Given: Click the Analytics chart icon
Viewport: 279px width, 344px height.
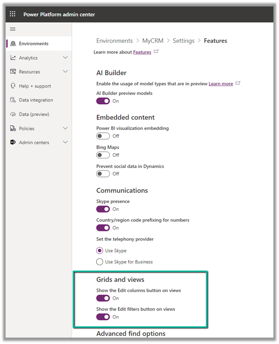Looking at the screenshot, I should click(13, 58).
